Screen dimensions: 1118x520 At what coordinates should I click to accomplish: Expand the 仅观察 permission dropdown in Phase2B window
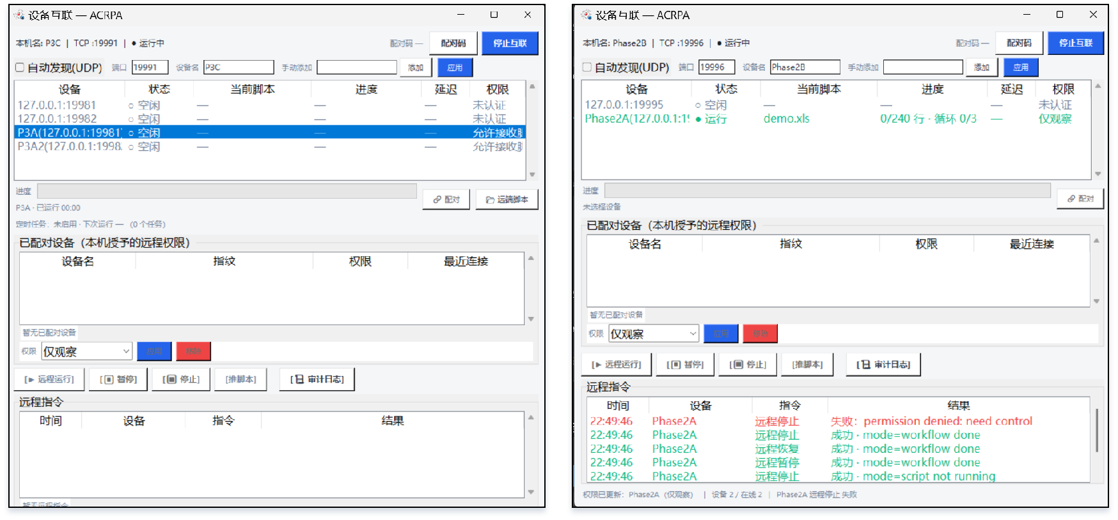click(x=654, y=333)
